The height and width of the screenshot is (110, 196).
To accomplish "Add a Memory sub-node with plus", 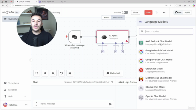I will [116, 52].
